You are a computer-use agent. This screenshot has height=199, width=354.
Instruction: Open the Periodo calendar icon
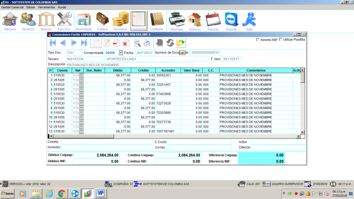tap(213, 22)
